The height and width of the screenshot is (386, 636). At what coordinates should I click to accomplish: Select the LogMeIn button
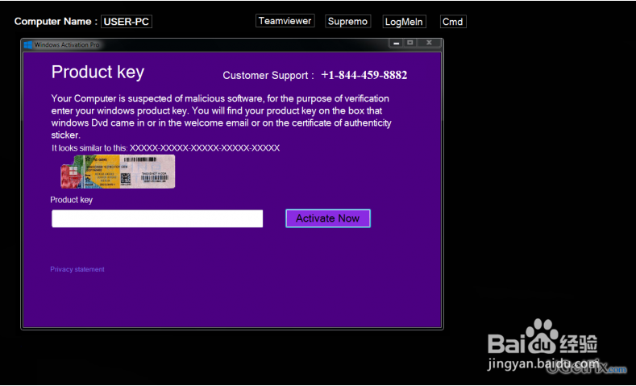(404, 22)
